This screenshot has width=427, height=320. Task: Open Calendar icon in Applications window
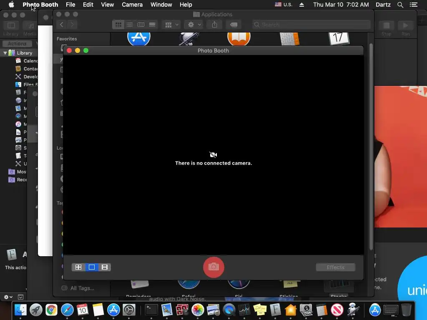pyautogui.click(x=339, y=38)
